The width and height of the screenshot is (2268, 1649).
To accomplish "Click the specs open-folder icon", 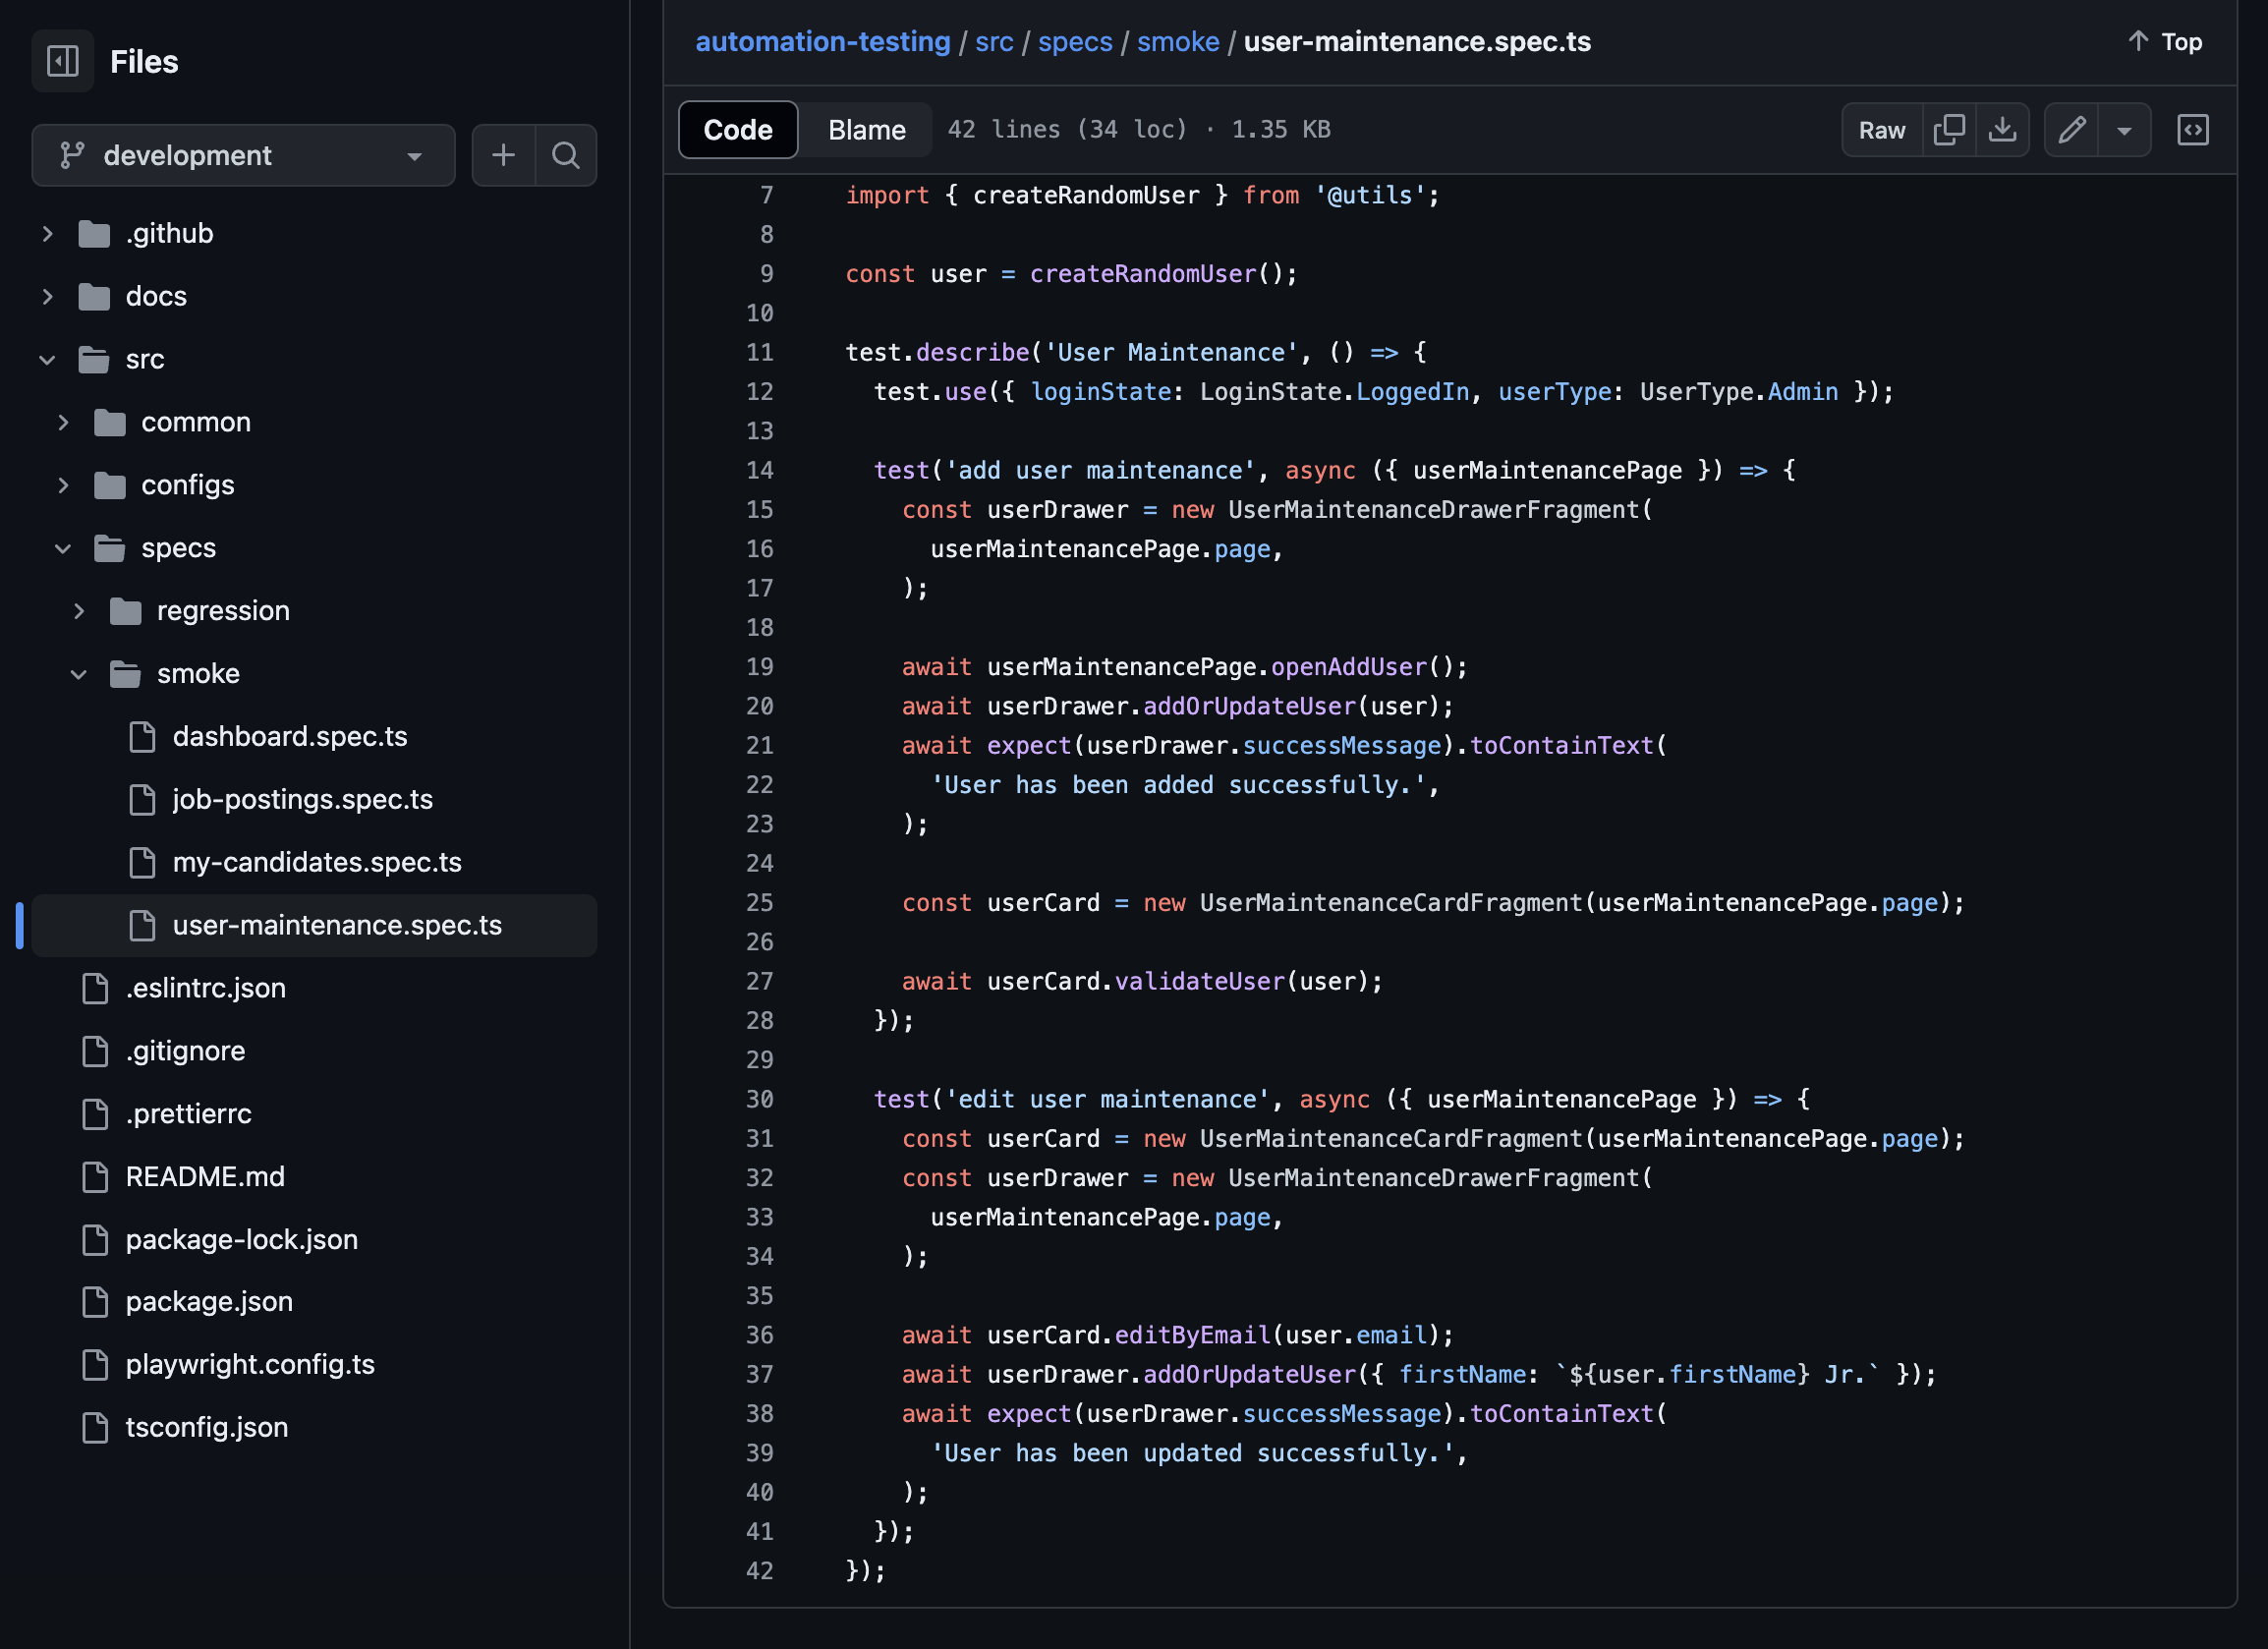I will [110, 548].
